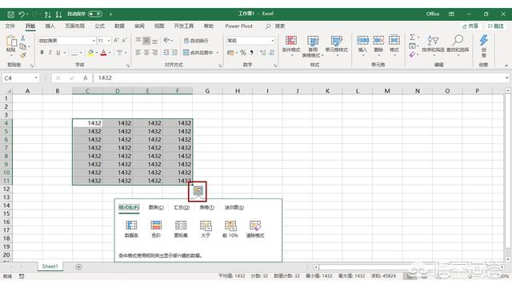Clear formatting via Quick Analysis

(255, 229)
